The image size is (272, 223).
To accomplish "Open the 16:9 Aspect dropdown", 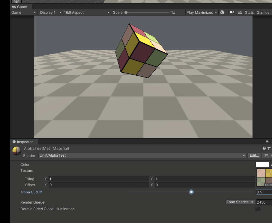I will 87,13.
